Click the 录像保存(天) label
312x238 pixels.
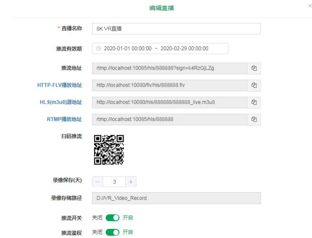pos(67,180)
